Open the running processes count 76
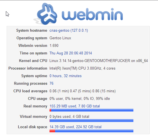This screenshot has width=158, height=138. pos(51,83)
